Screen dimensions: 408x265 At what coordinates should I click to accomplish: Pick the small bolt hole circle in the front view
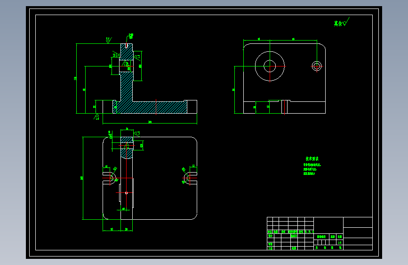(x=317, y=66)
